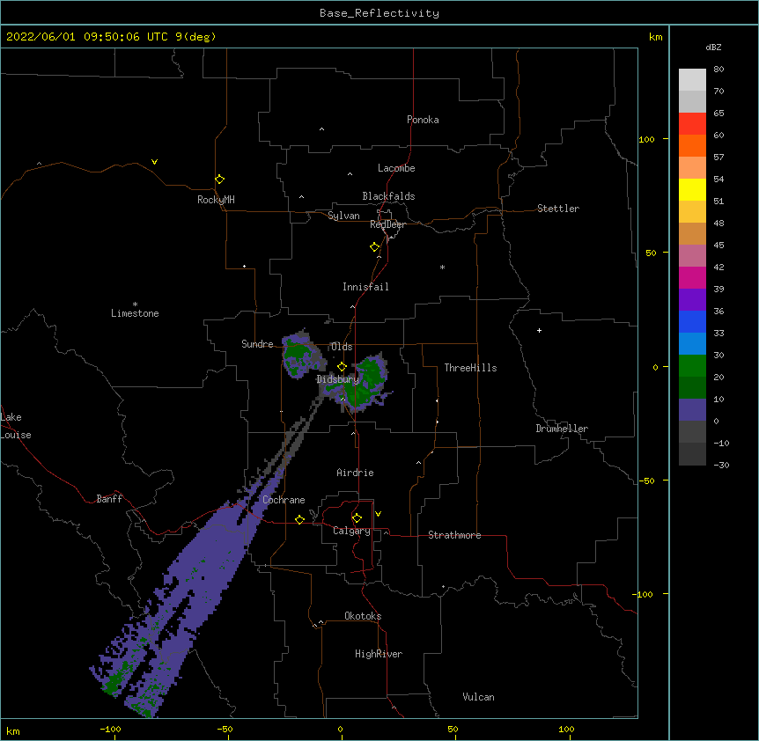
Task: Click the yellow diamond marker above RockyMH
Action: (x=219, y=180)
